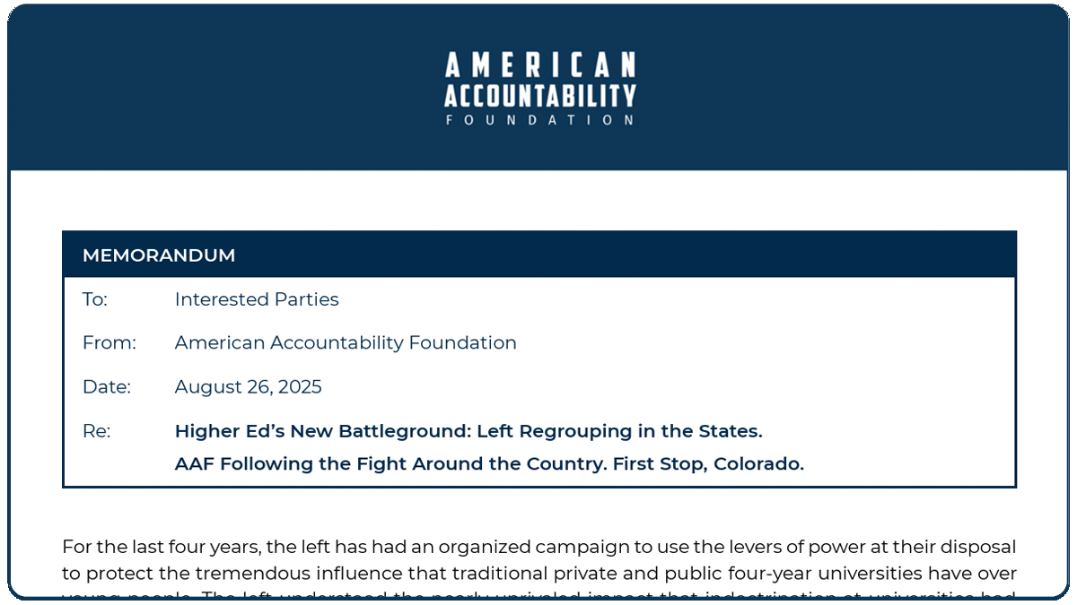Viewport: 1077px width, 605px height.
Task: Click the "AAF Following the Fight" subject line
Action: 488,464
